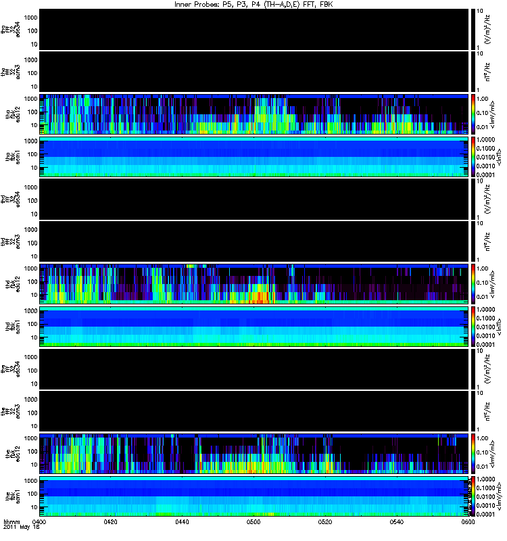The image size is (507, 541).
Task: Click the 0540 time axis label
Action: 397,521
